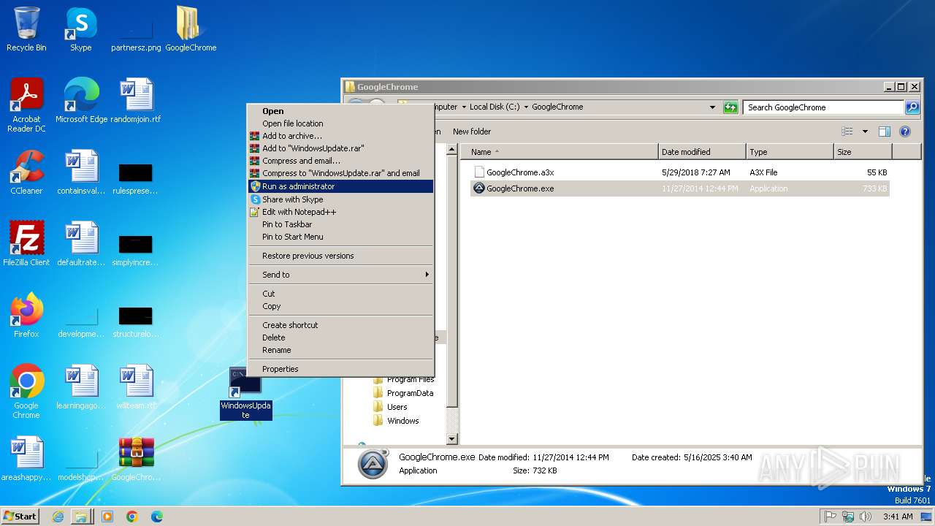Open Internet Explorer from the taskbar
This screenshot has width=935, height=526.
(x=58, y=517)
